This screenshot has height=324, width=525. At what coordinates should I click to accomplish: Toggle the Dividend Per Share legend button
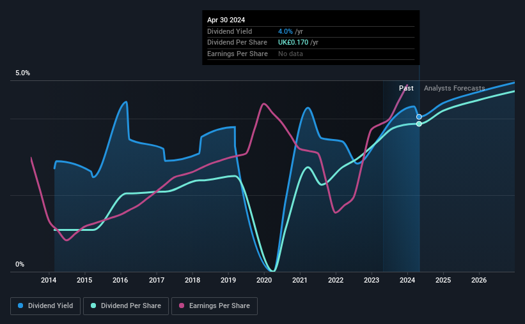(x=126, y=306)
